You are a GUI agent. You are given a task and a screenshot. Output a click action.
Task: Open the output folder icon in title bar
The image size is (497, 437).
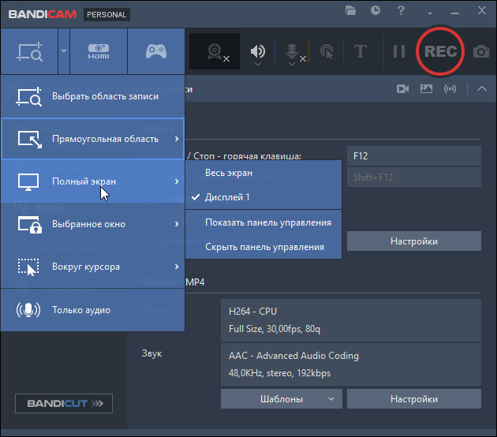[351, 11]
